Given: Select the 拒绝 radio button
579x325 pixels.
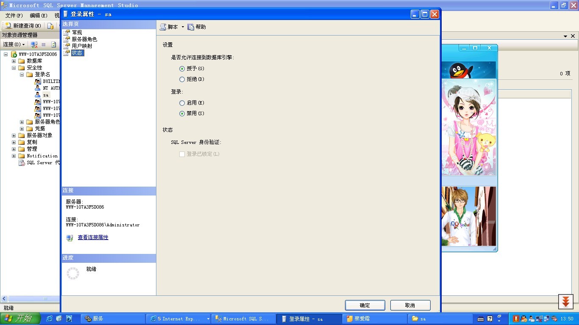Looking at the screenshot, I should 182,80.
